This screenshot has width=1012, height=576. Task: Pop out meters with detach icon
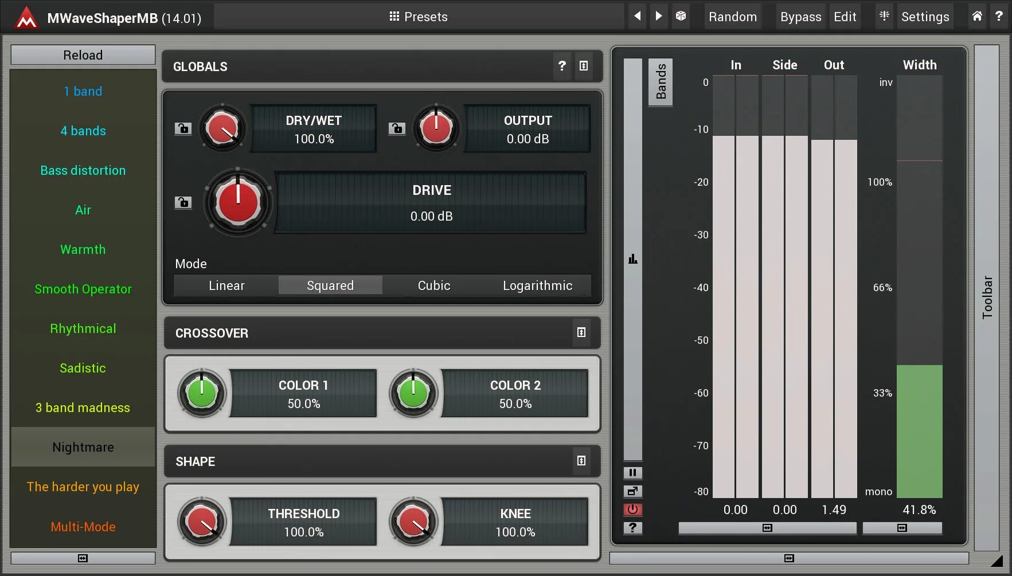click(x=632, y=491)
